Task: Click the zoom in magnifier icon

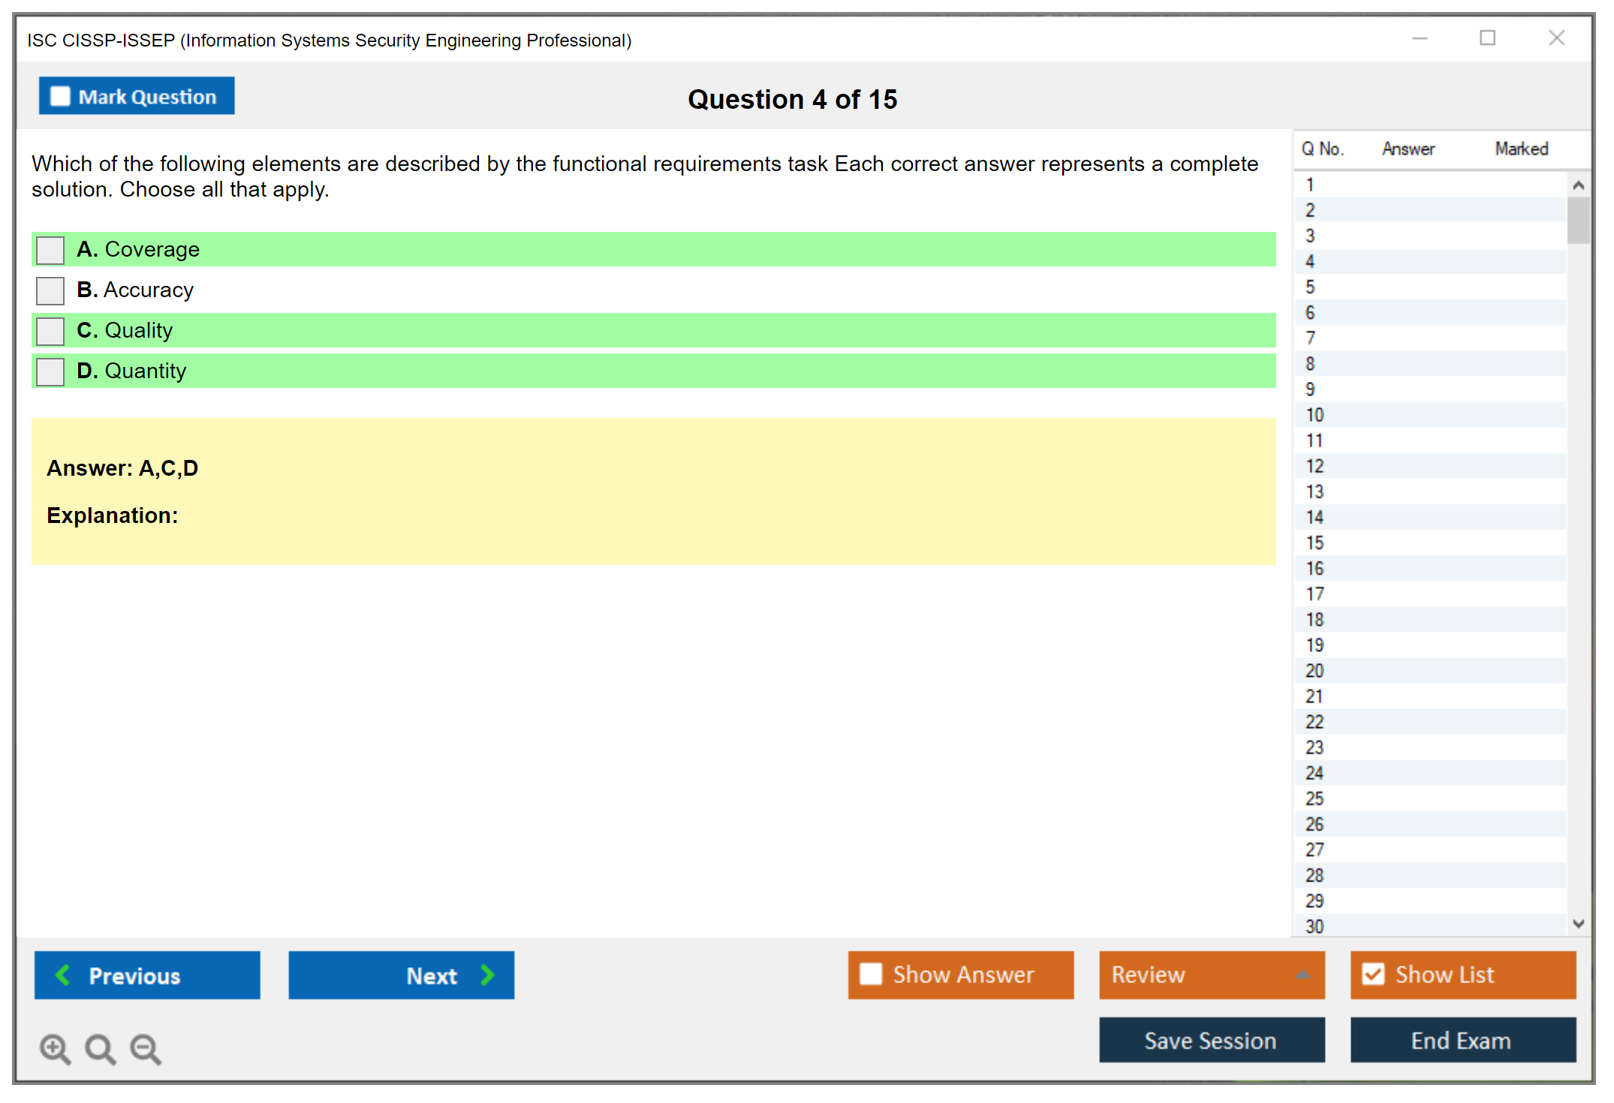Action: pyautogui.click(x=55, y=1048)
